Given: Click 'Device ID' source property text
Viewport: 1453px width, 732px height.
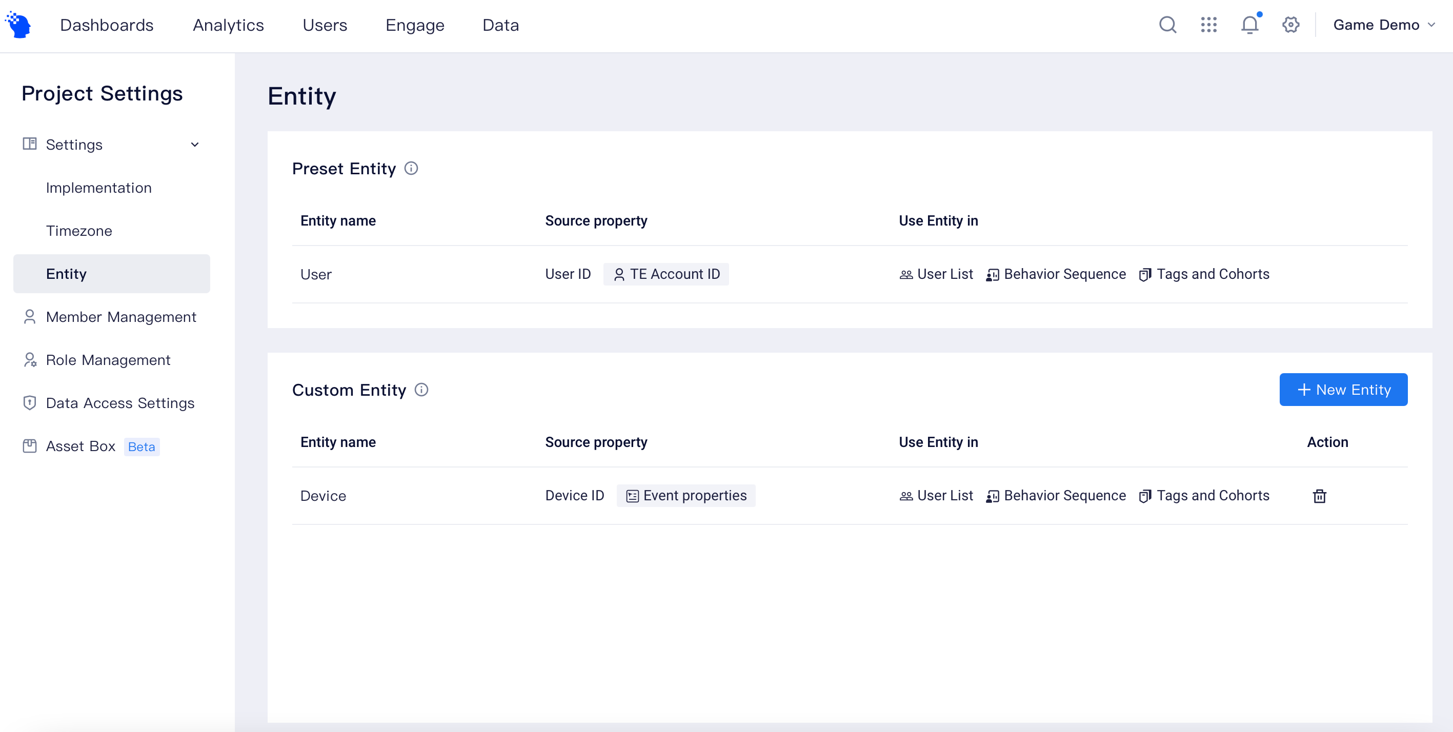Looking at the screenshot, I should 574,496.
